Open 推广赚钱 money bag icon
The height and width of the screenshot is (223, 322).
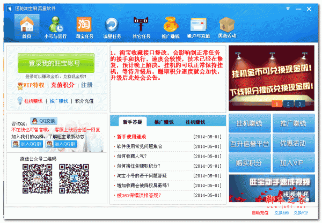click(x=171, y=28)
